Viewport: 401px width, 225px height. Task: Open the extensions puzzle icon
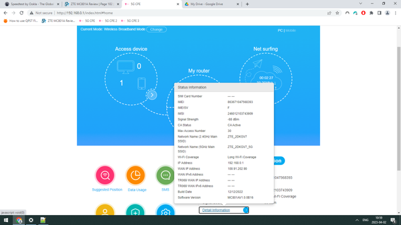372,13
